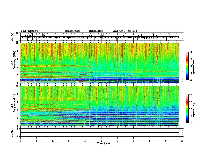The image size is (205, 158).
Task: Click the flat ch.3 voltage trace line
Action: click(x=100, y=132)
